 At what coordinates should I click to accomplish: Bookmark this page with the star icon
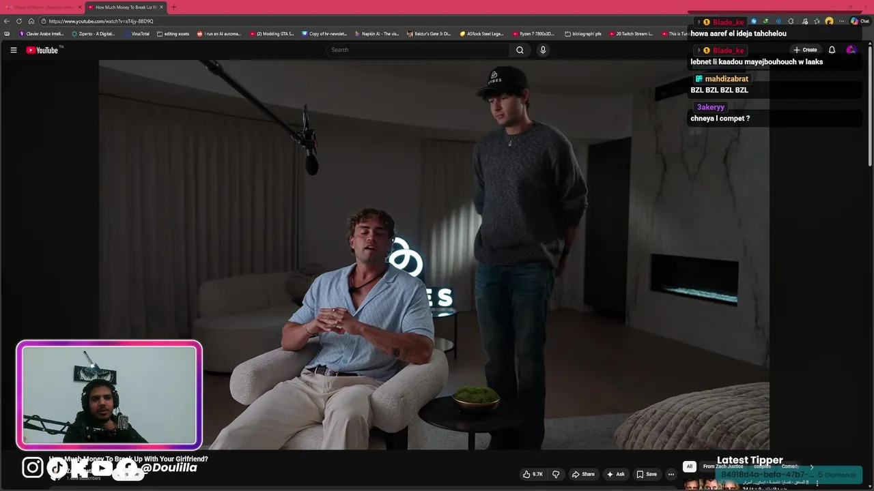click(817, 21)
